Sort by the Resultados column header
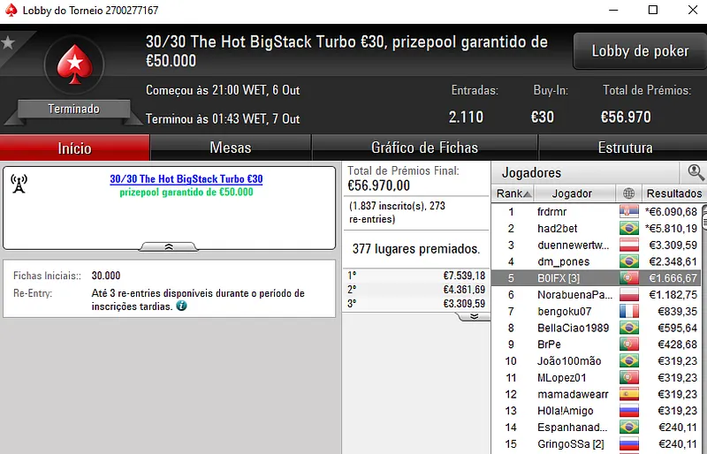The image size is (707, 454). pyautogui.click(x=673, y=193)
